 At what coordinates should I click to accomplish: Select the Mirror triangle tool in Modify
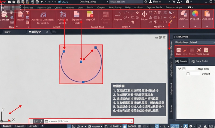(x=151, y=18)
